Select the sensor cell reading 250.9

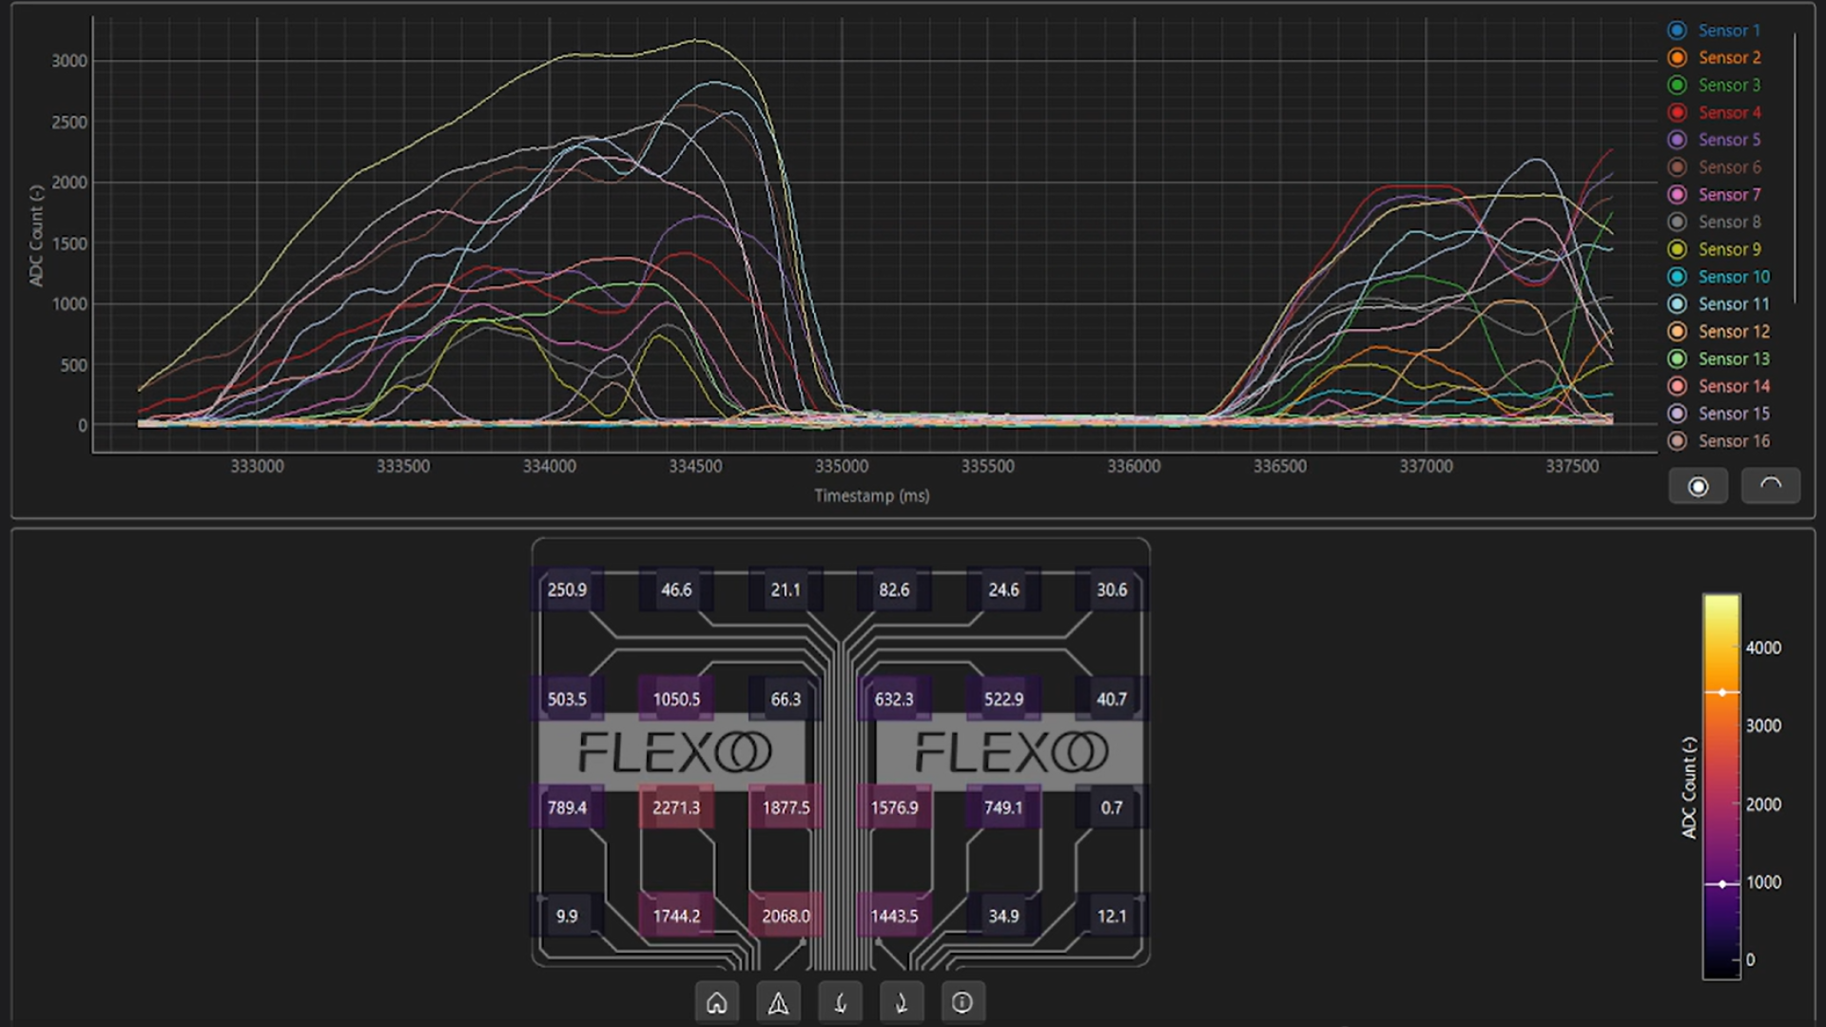[567, 590]
